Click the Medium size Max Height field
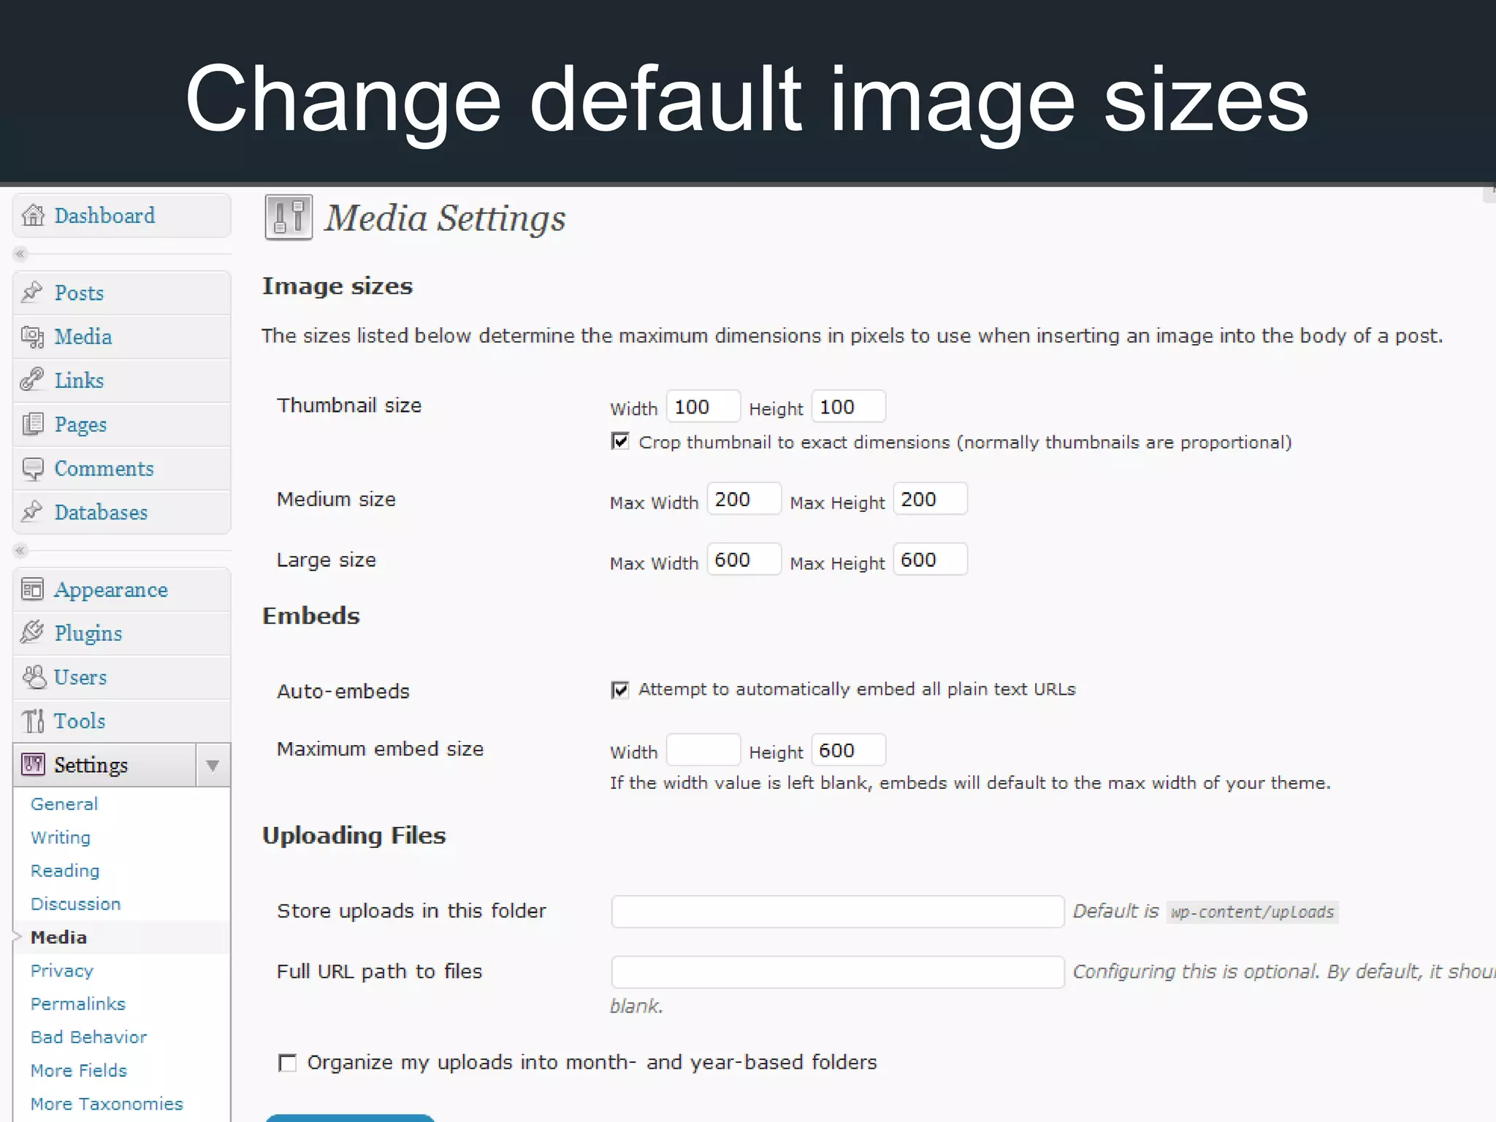 tap(931, 499)
